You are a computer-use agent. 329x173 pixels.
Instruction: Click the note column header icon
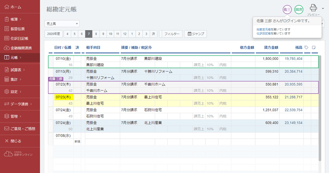[x=314, y=47]
